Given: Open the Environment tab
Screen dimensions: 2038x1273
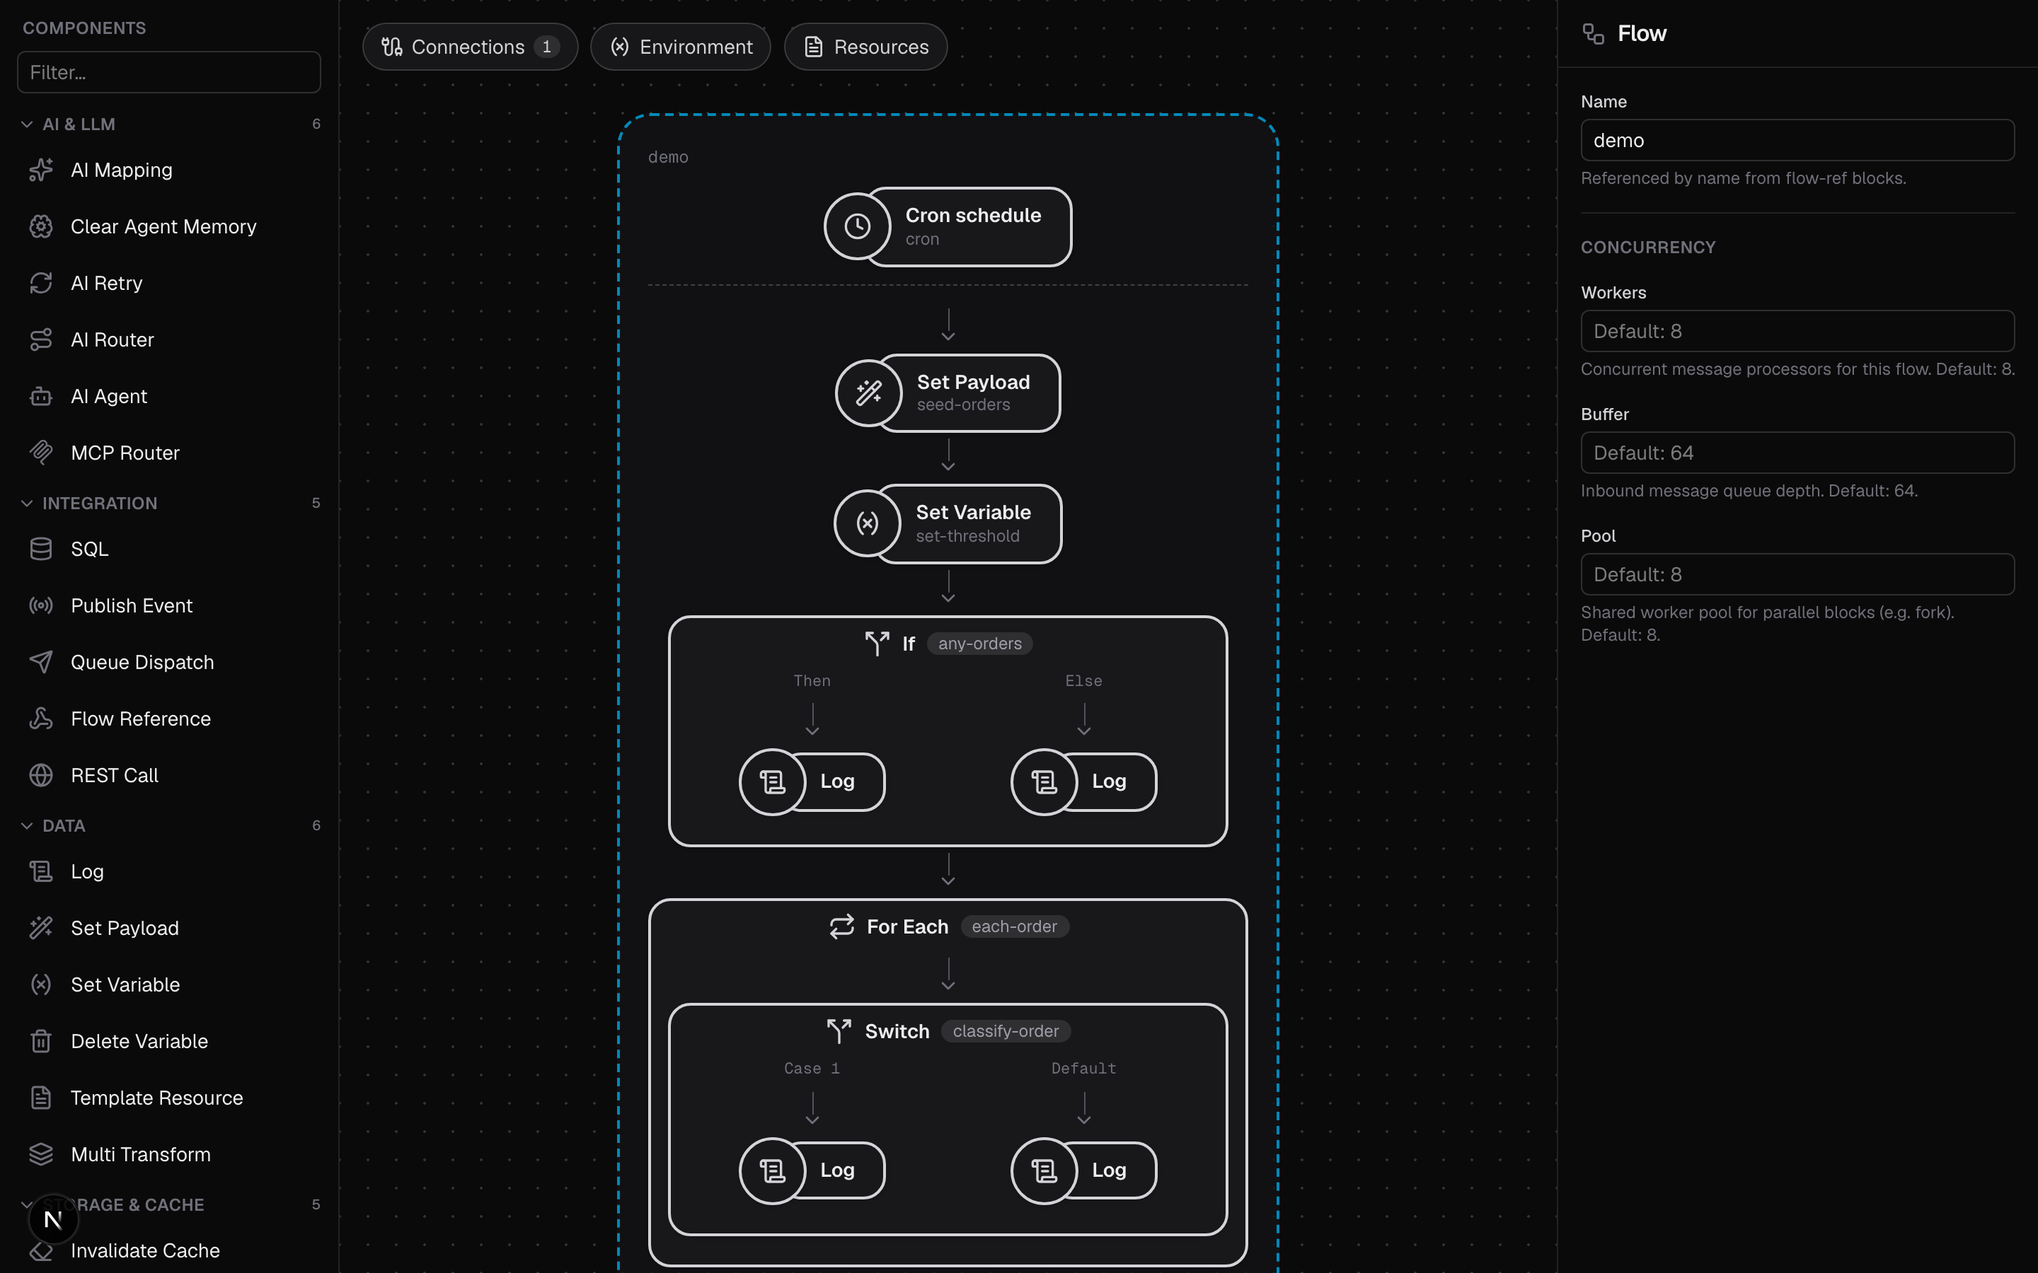Looking at the screenshot, I should (x=681, y=47).
